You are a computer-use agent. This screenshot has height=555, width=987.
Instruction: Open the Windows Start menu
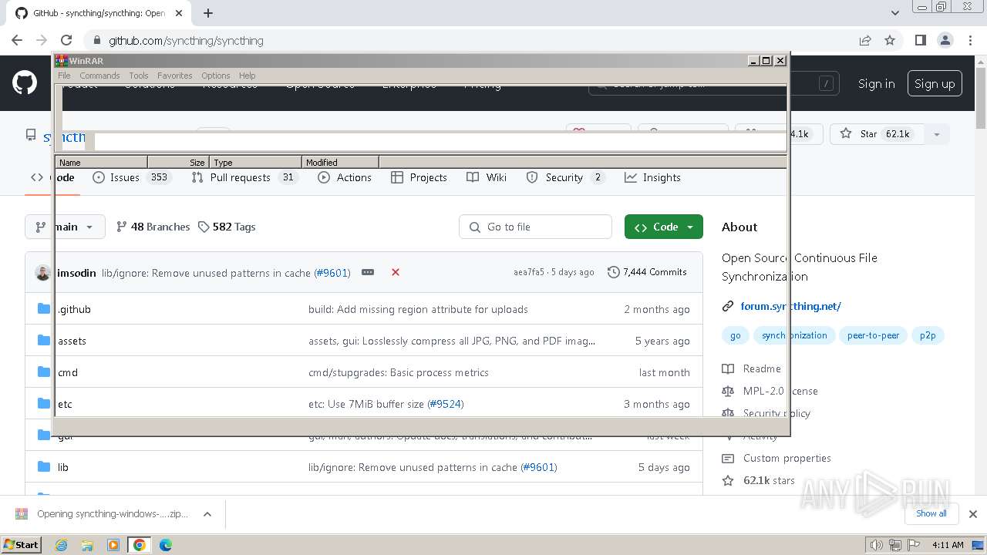(21, 544)
